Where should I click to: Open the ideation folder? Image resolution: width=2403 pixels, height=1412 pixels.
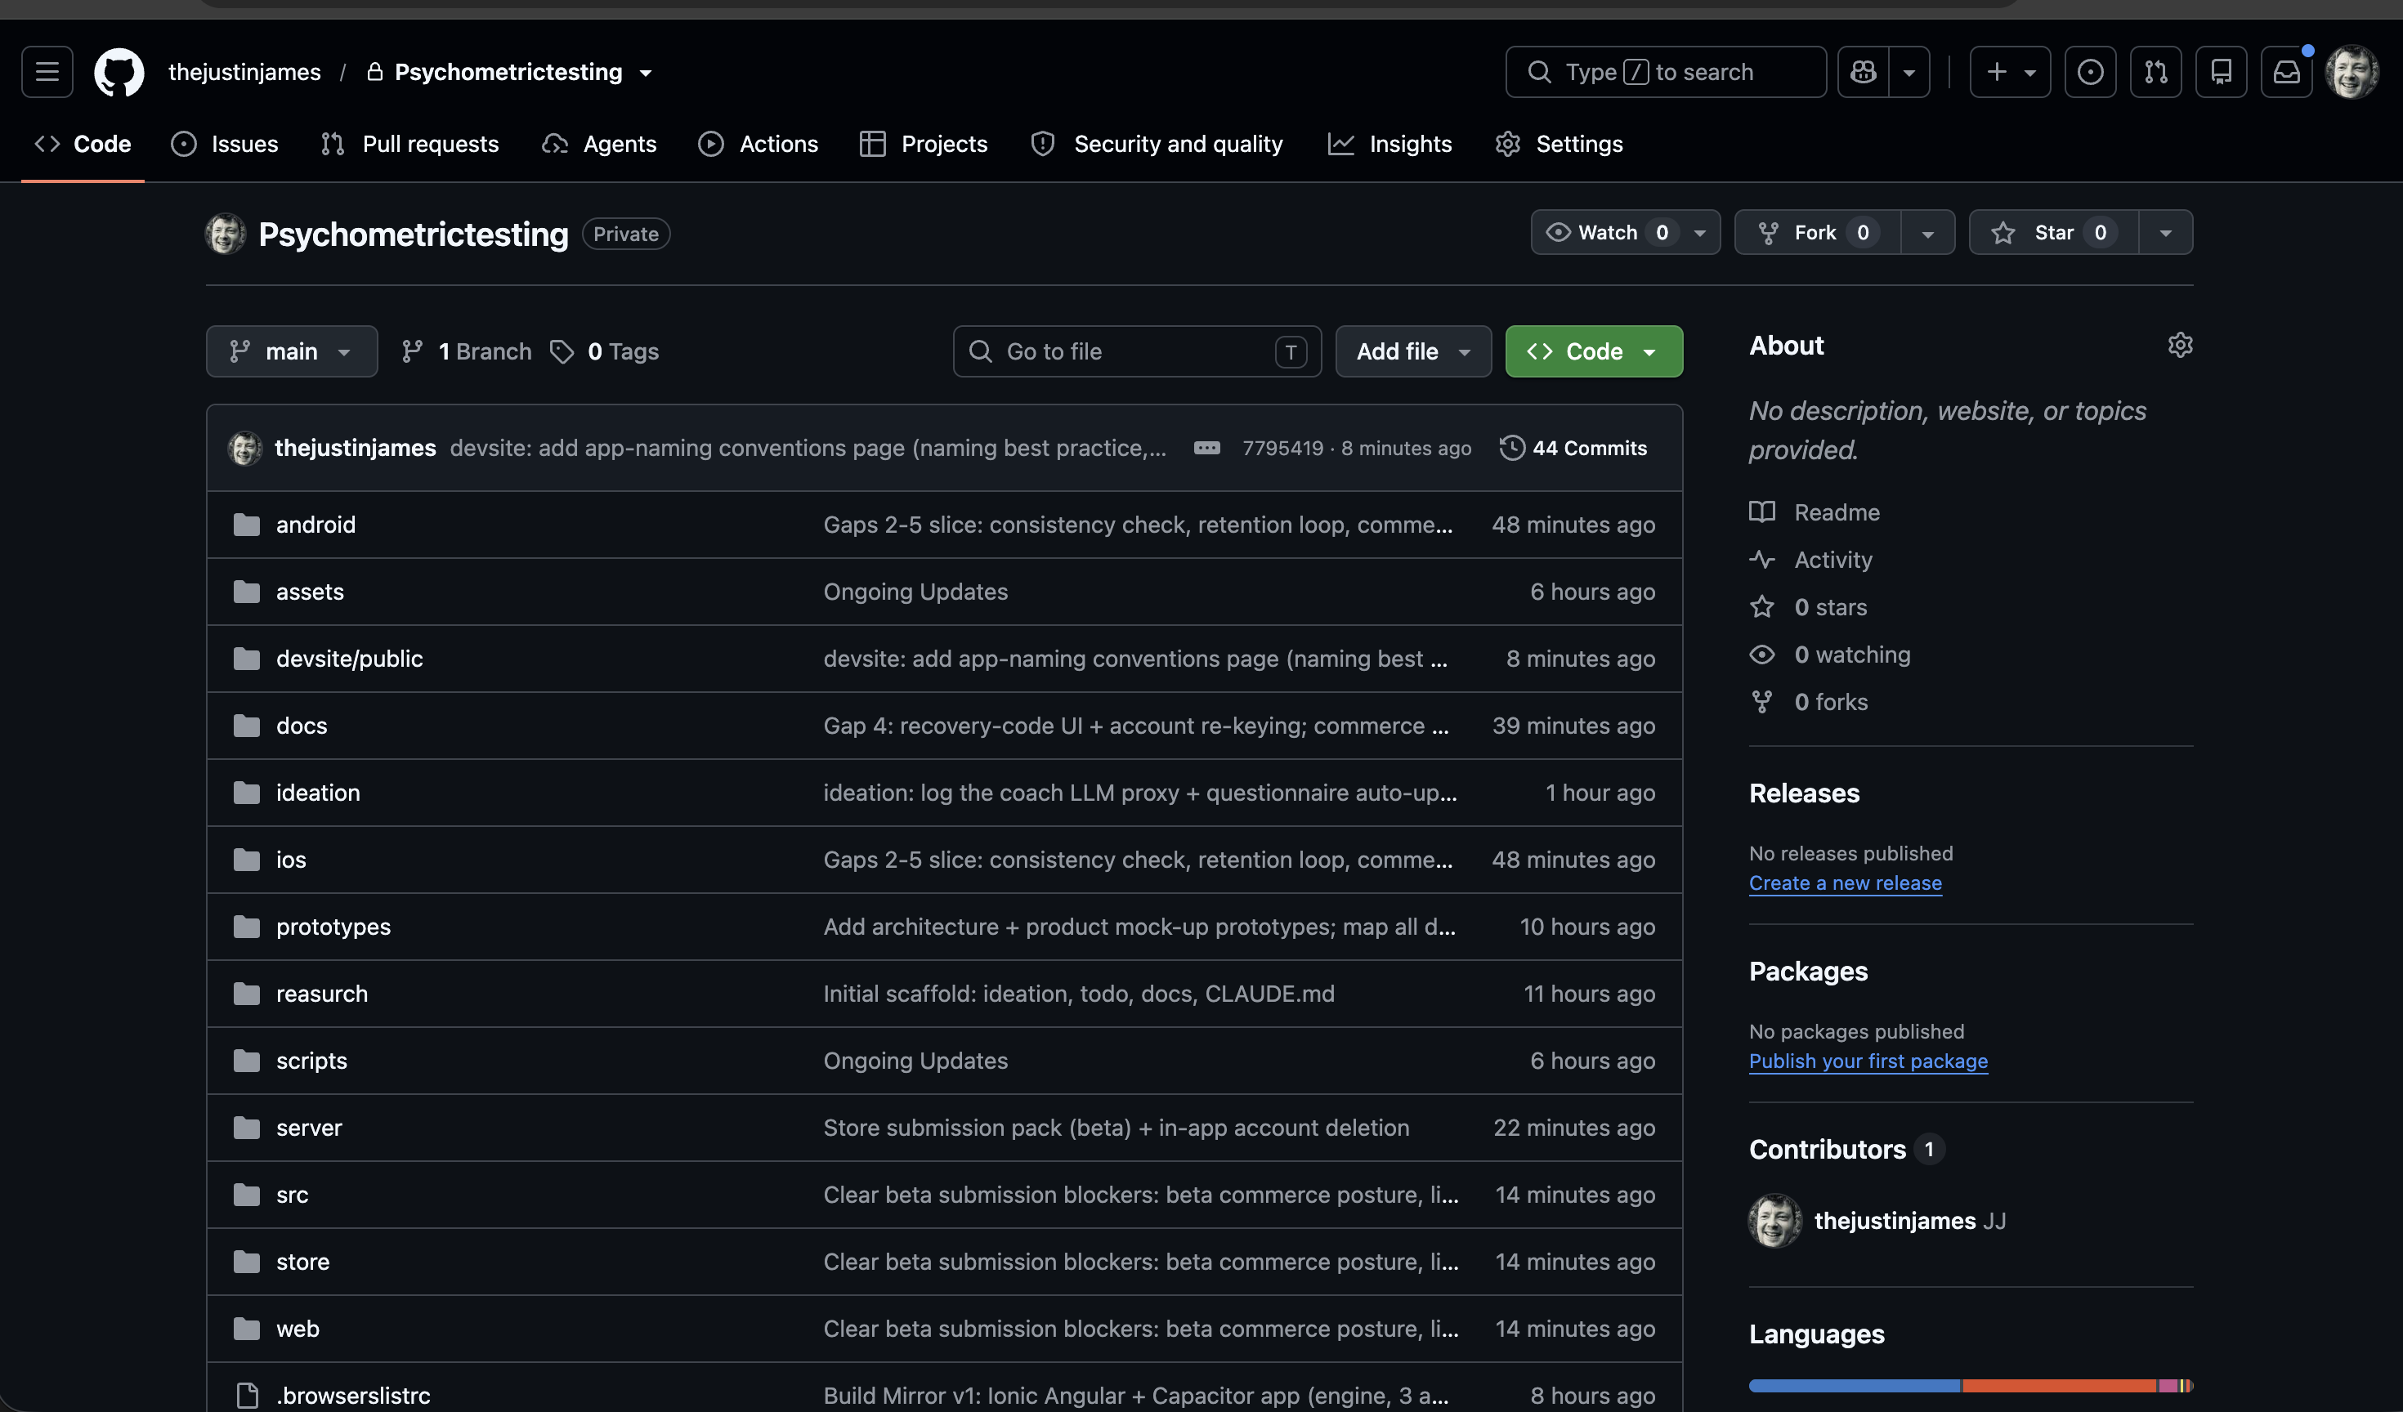point(317,793)
